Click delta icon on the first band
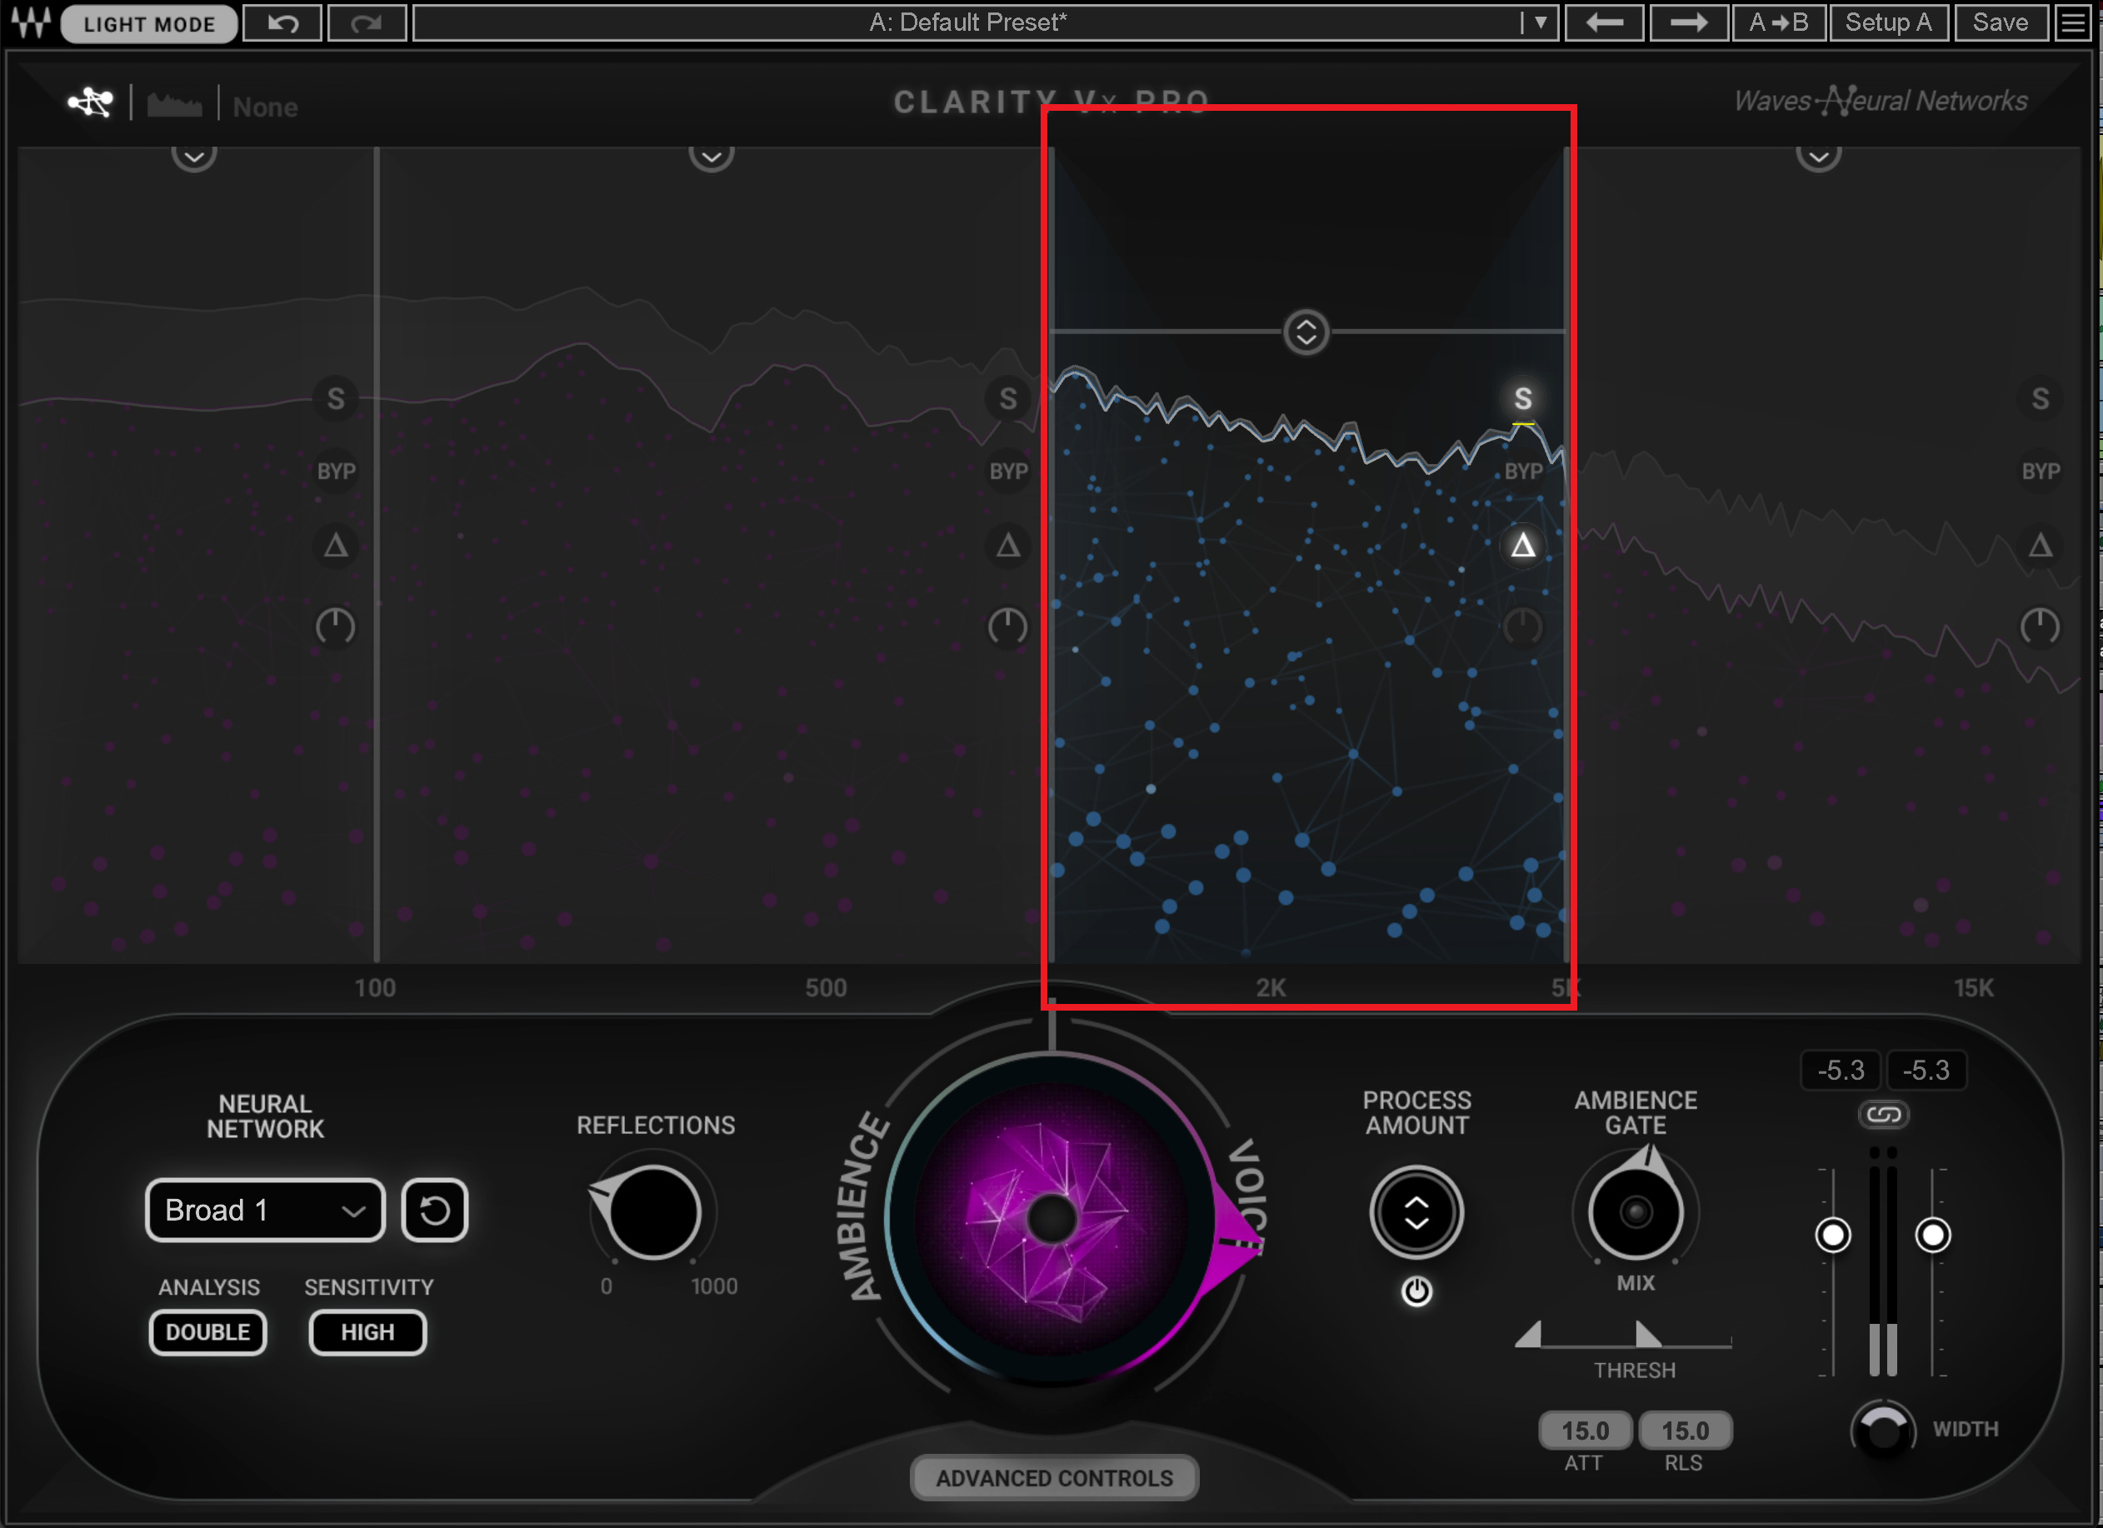The width and height of the screenshot is (2103, 1528). [x=336, y=545]
